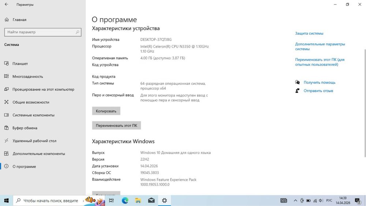Click the OS build value 19045.3803

pyautogui.click(x=149, y=173)
